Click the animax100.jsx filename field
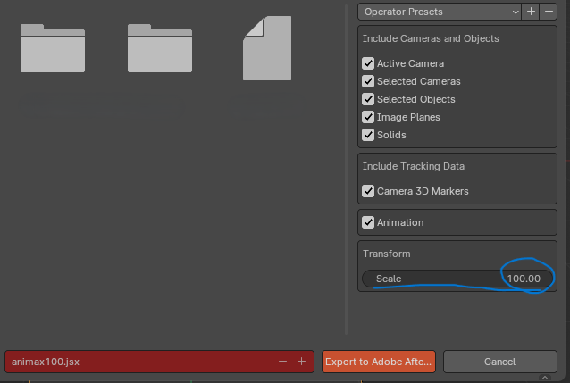 (159, 362)
